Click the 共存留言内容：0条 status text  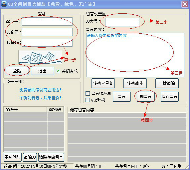[132, 166]
